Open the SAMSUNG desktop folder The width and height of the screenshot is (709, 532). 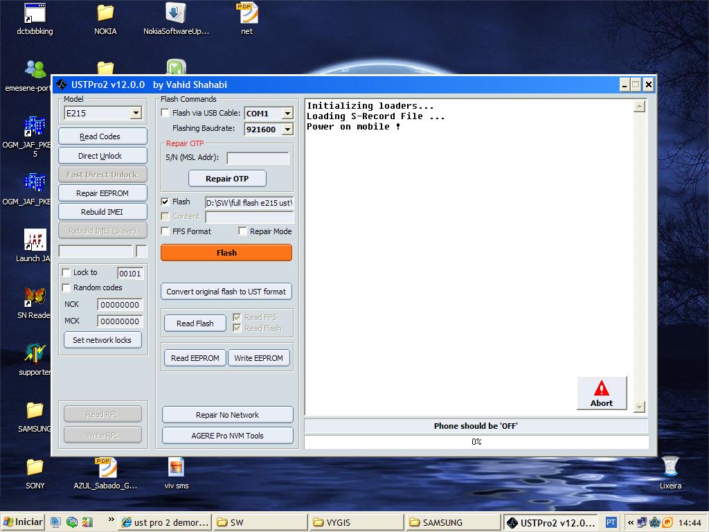(x=35, y=416)
